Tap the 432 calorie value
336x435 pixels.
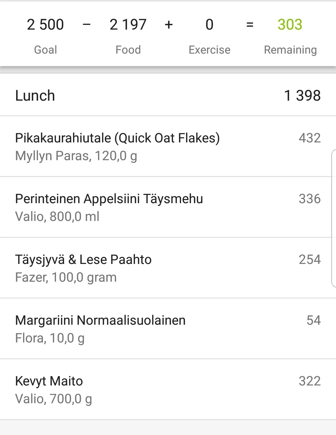[x=310, y=138]
